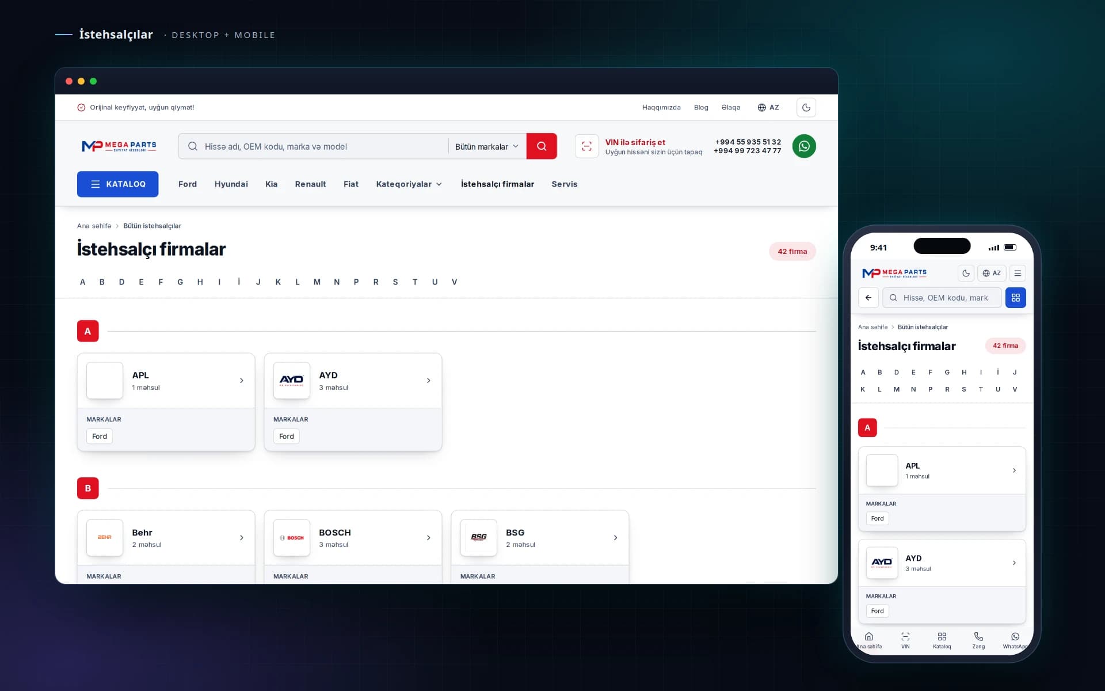Open İstehsalçı firmalar nav menu item
Viewport: 1105px width, 691px height.
[x=497, y=184]
